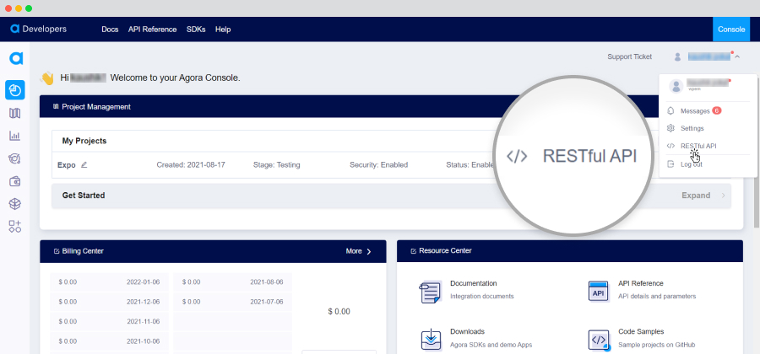Click the 2021-10-06 billing entry
This screenshot has height=354, width=760.
(109, 341)
